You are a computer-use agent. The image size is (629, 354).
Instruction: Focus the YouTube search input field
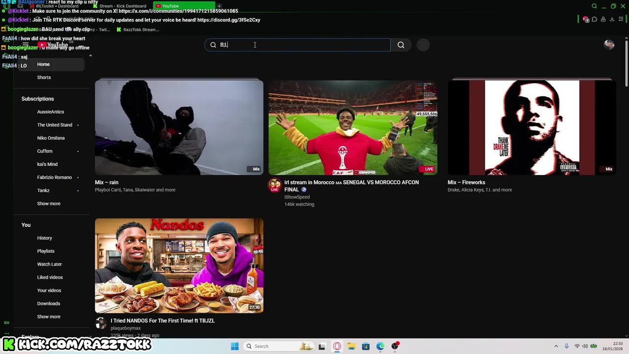297,45
